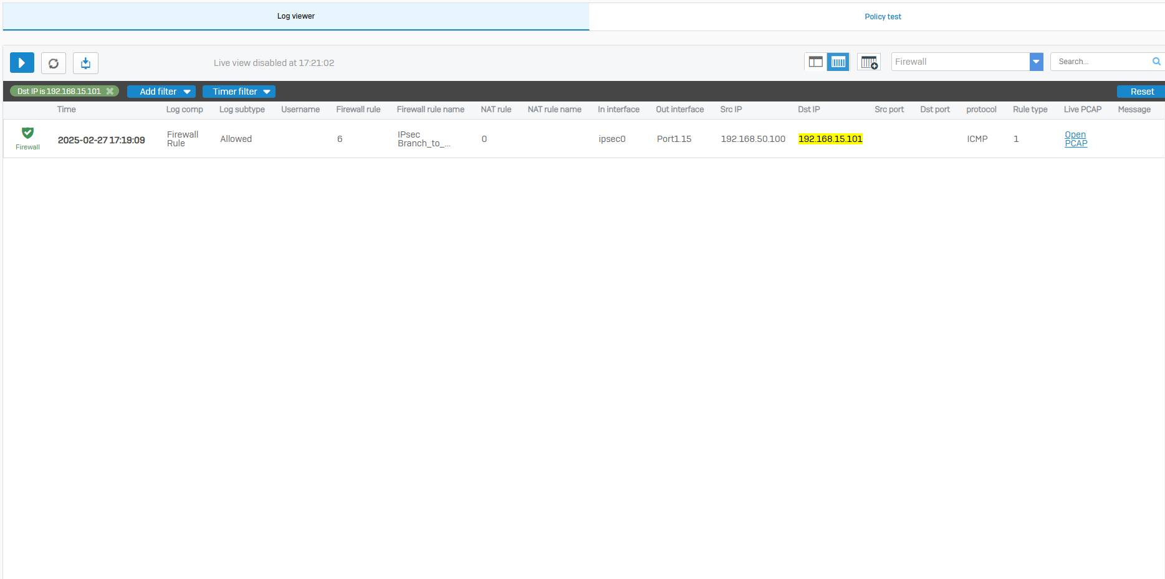Reset all log filters
Image resolution: width=1165 pixels, height=579 pixels.
tap(1141, 92)
